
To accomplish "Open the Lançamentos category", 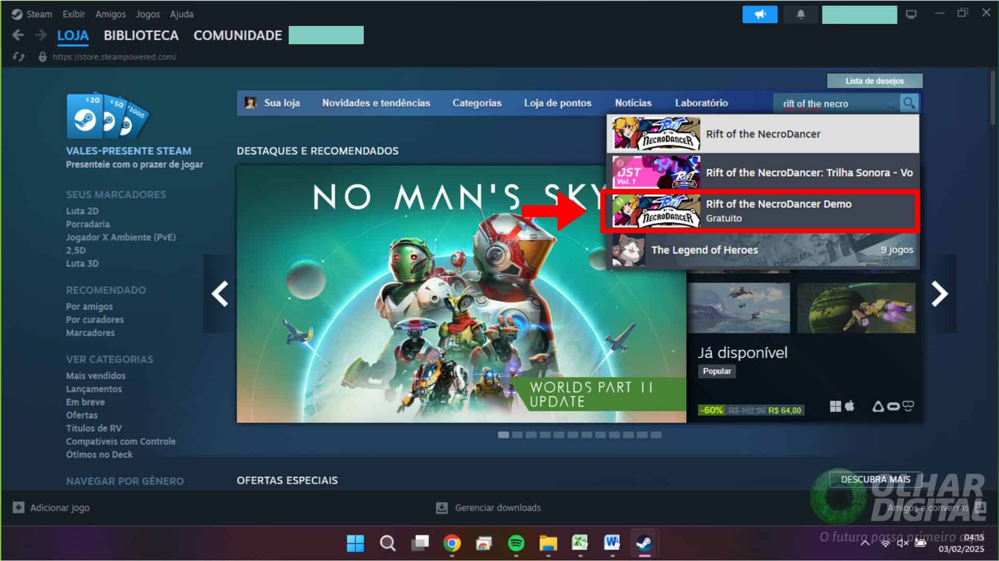I will tap(94, 389).
